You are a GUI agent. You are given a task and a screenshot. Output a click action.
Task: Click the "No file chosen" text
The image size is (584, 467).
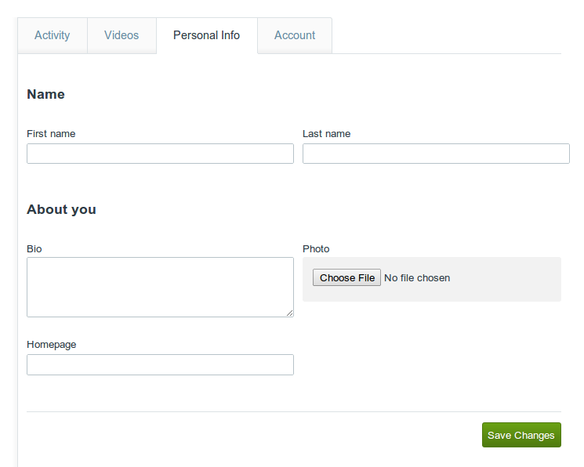click(x=417, y=278)
